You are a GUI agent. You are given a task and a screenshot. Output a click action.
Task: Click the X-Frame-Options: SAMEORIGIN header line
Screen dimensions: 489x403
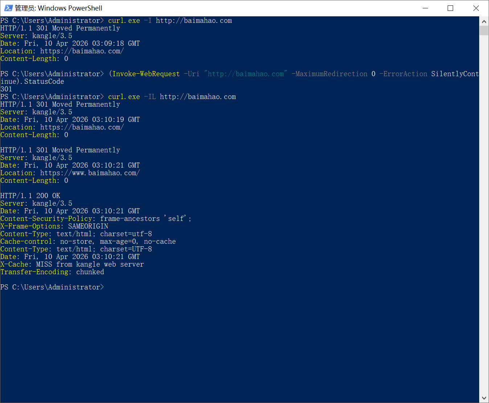54,226
